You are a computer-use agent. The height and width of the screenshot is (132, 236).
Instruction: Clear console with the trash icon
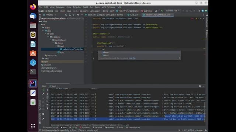click(47, 109)
